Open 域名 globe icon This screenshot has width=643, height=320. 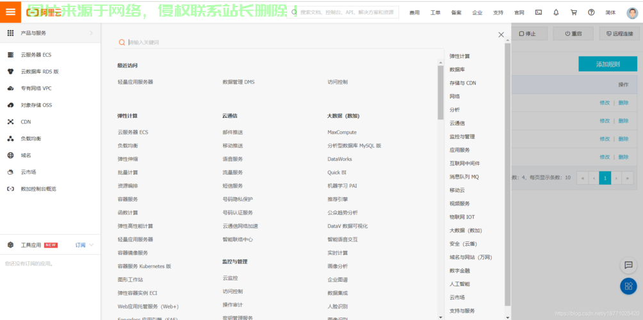coord(11,156)
